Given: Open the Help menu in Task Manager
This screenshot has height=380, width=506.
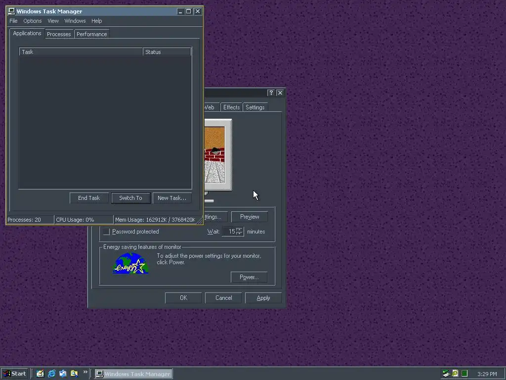Looking at the screenshot, I should (96, 21).
